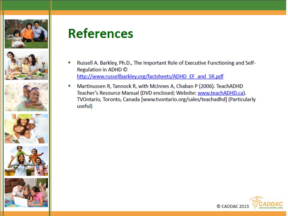The width and height of the screenshot is (288, 216).
Task: Select the family huddle looking down photo
Action: (x=26, y=129)
